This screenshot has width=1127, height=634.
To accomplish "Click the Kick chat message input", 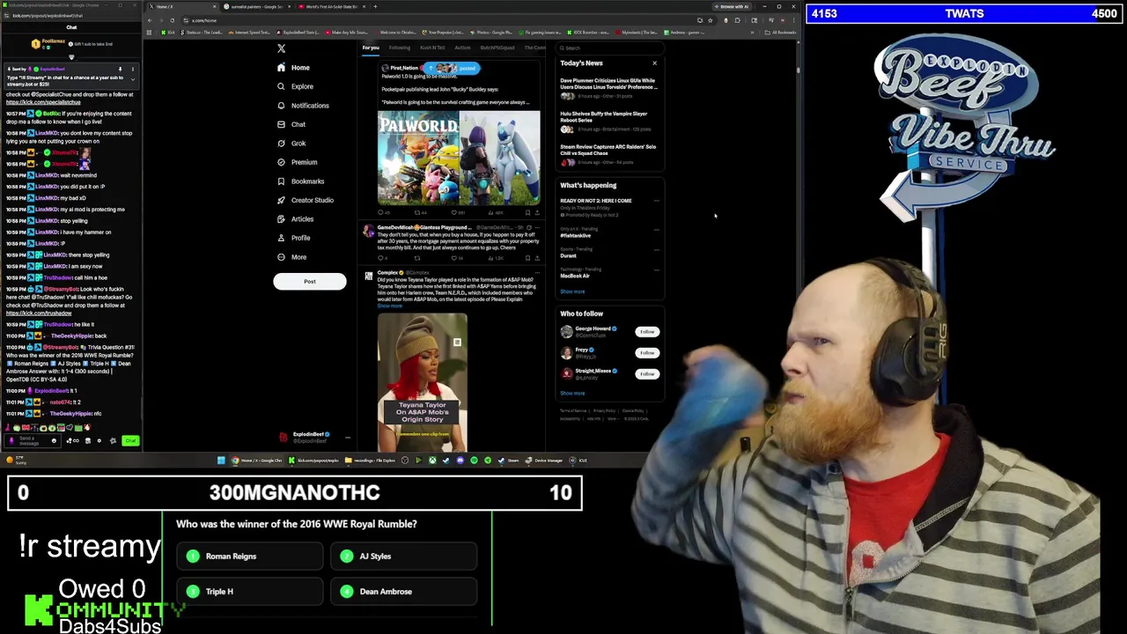I will tap(34, 440).
